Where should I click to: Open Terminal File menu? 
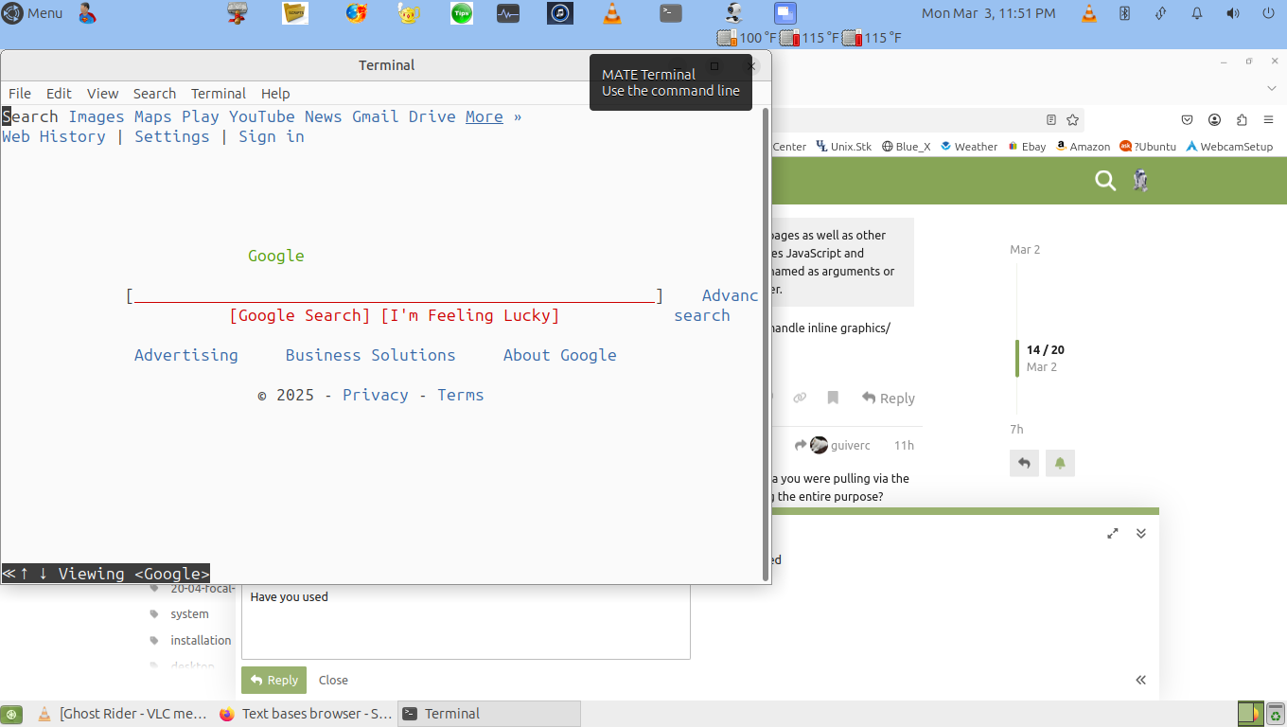(x=20, y=93)
